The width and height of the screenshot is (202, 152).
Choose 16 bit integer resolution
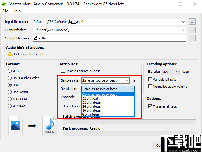point(108,110)
